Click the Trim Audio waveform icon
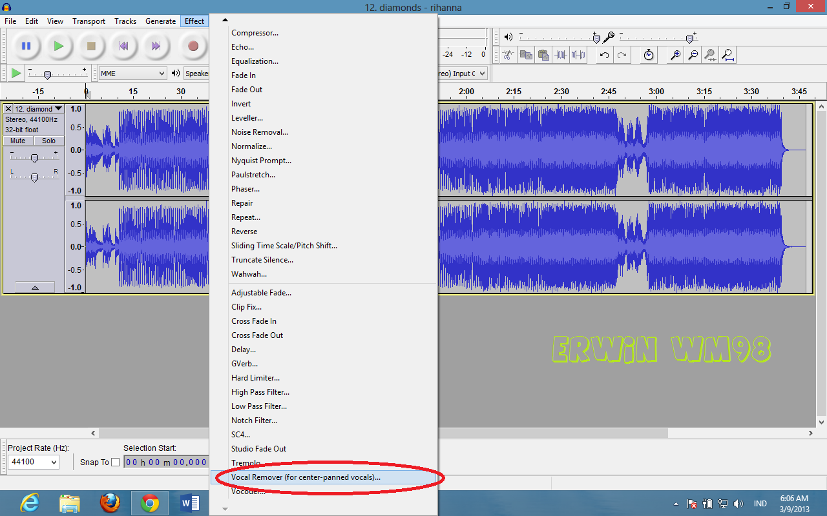The height and width of the screenshot is (516, 827). pyautogui.click(x=561, y=55)
